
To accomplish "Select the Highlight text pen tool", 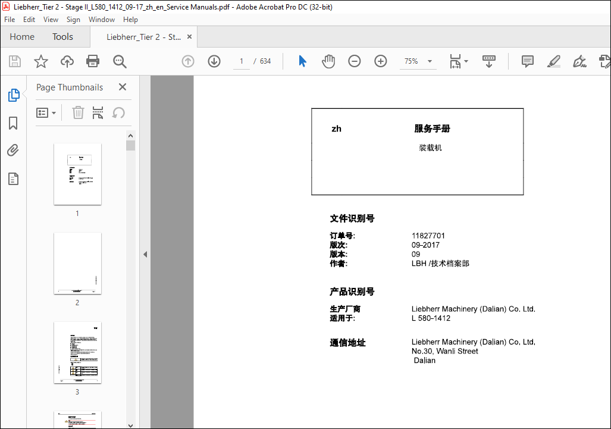I will tap(554, 61).
